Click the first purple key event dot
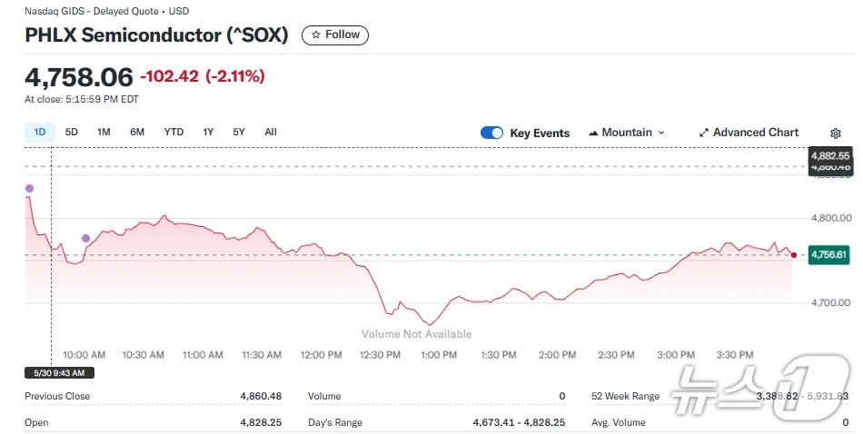863x434 pixels. [x=29, y=189]
